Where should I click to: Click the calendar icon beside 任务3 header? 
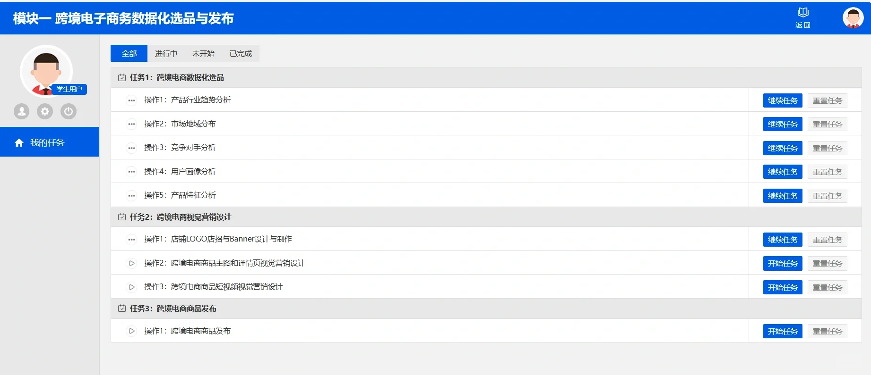(122, 308)
